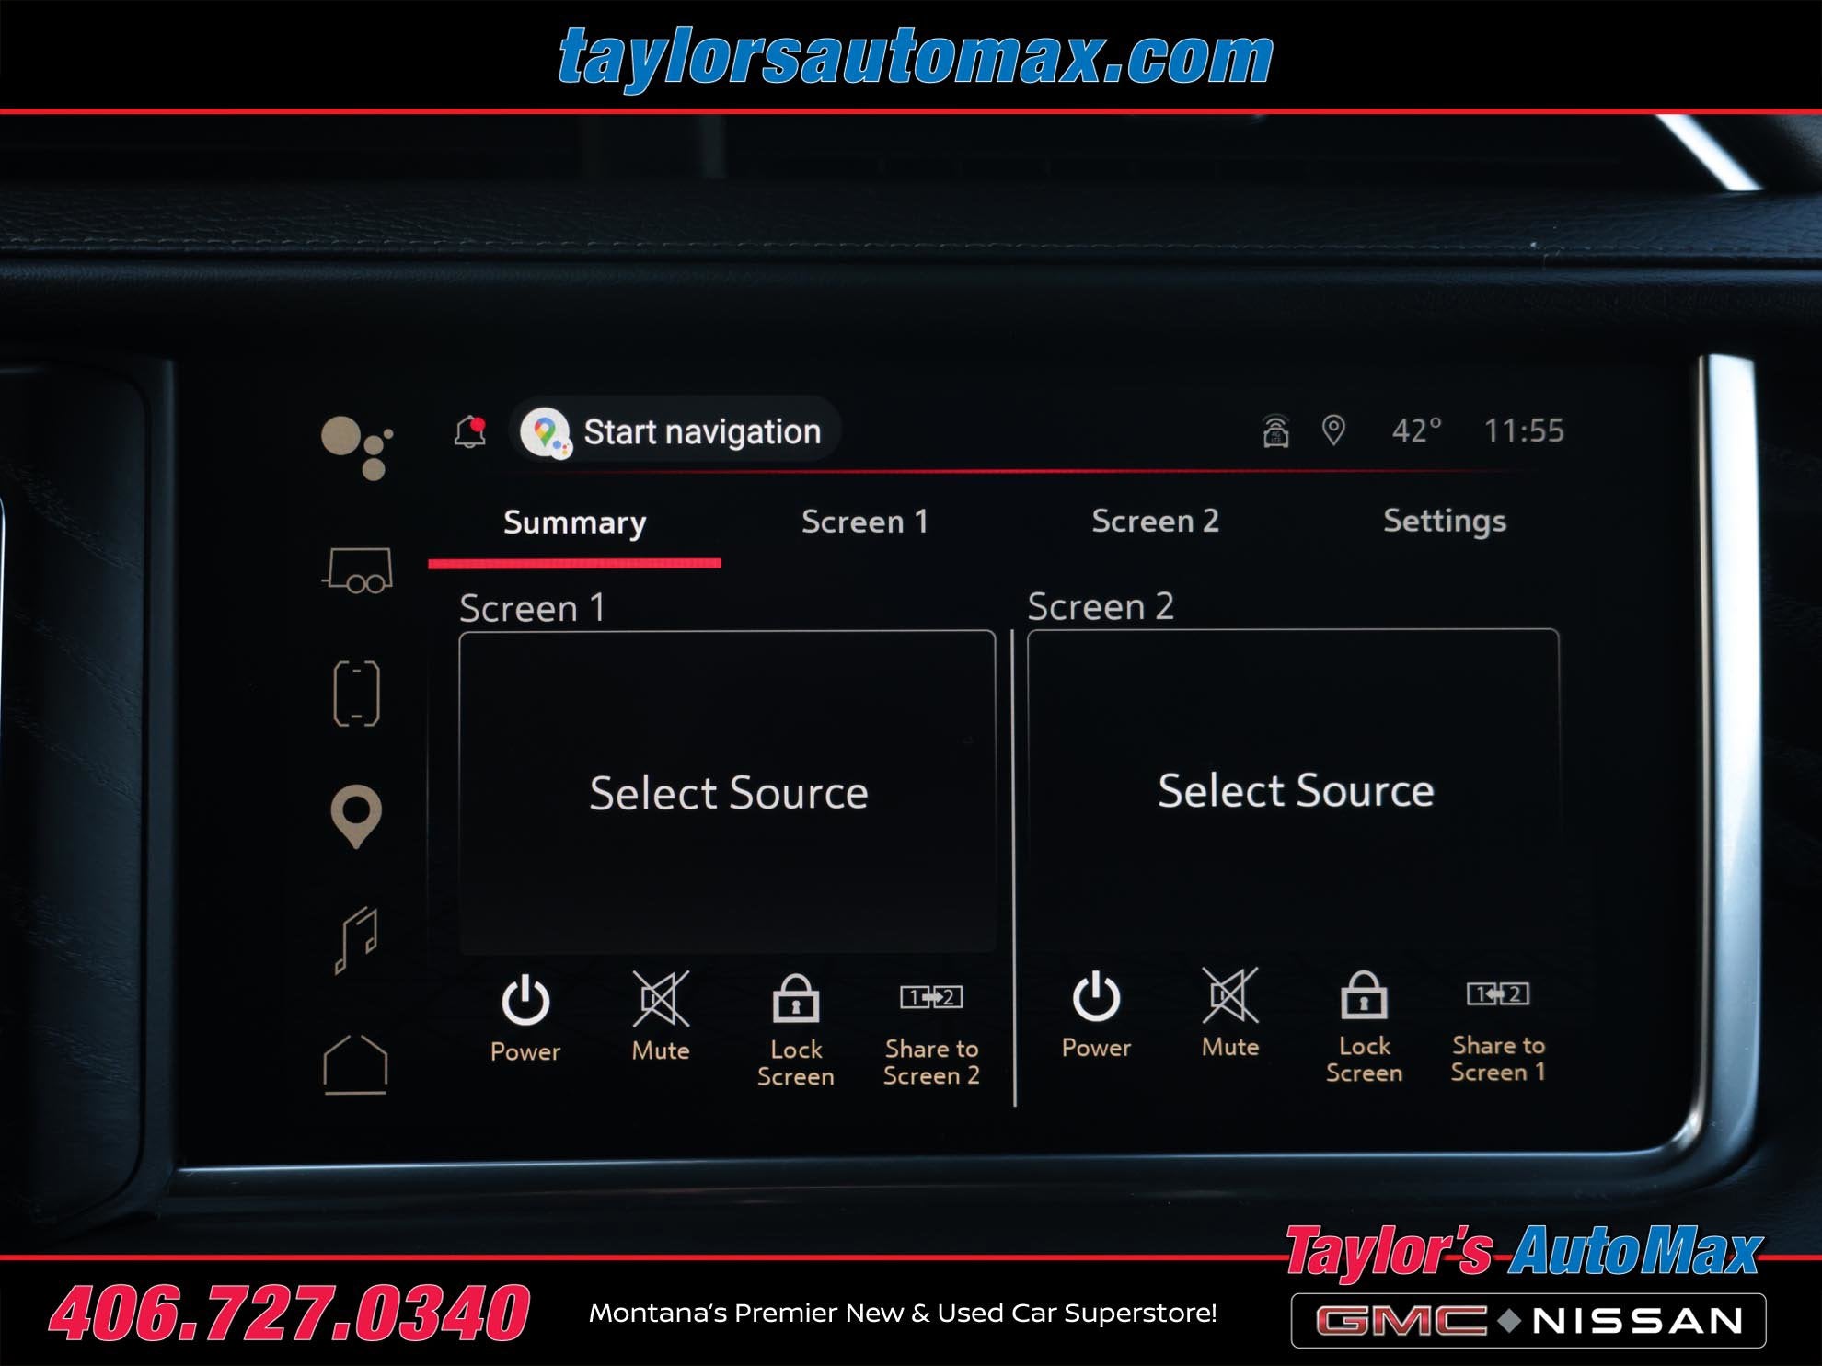Open the music note audio icon
Viewport: 1822px width, 1366px height.
356,939
